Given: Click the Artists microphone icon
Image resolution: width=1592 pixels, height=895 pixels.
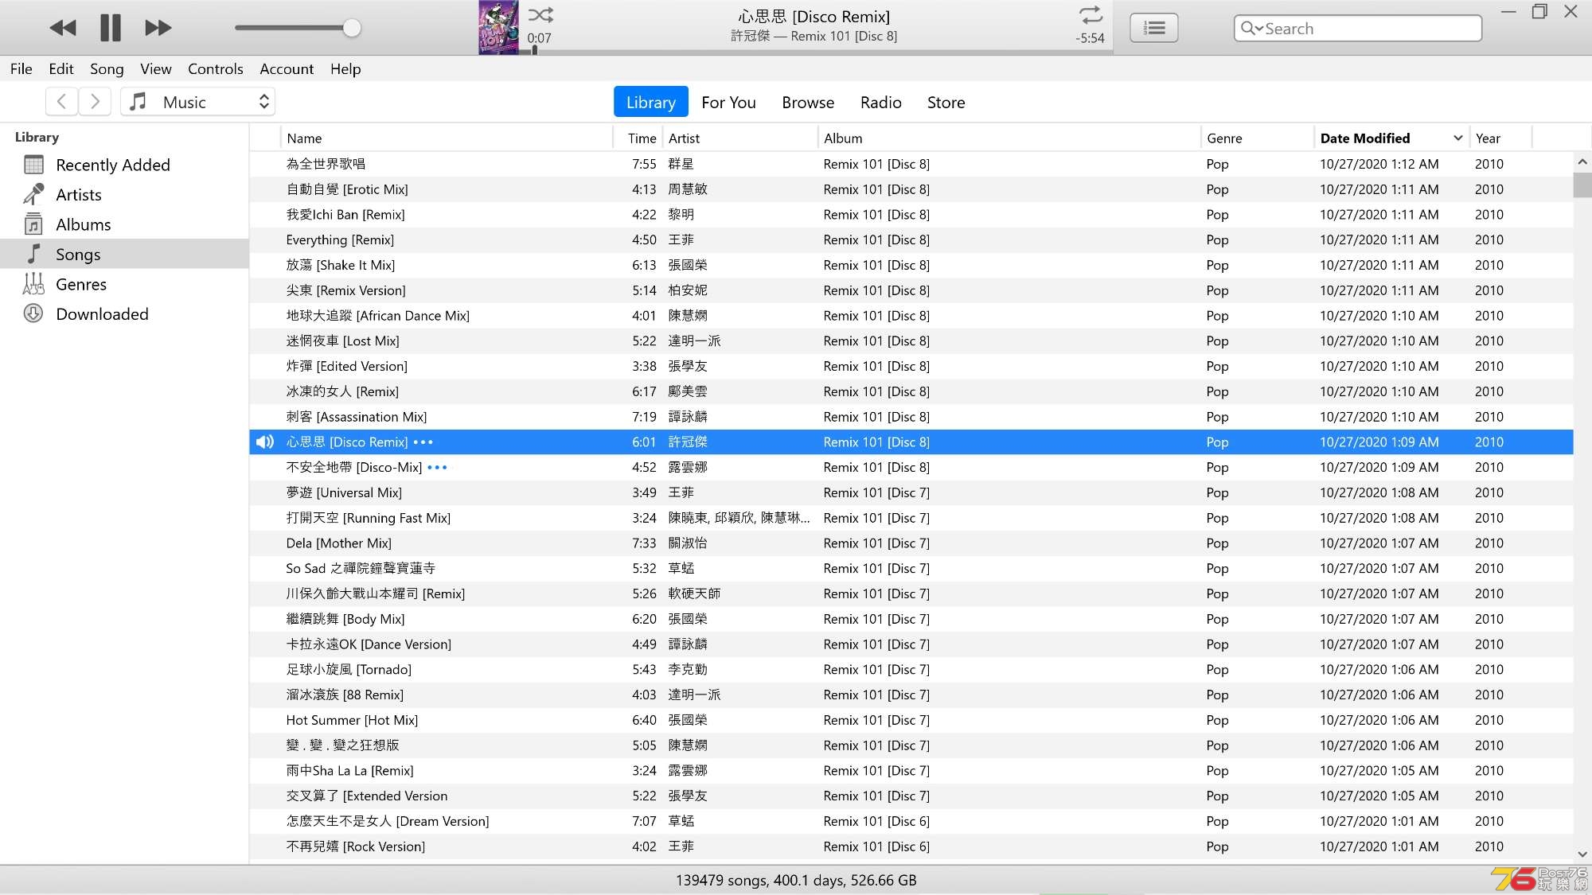Looking at the screenshot, I should (x=33, y=194).
